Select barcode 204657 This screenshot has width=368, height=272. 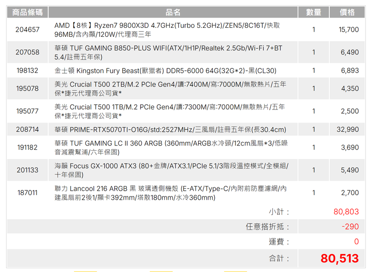tap(27, 30)
